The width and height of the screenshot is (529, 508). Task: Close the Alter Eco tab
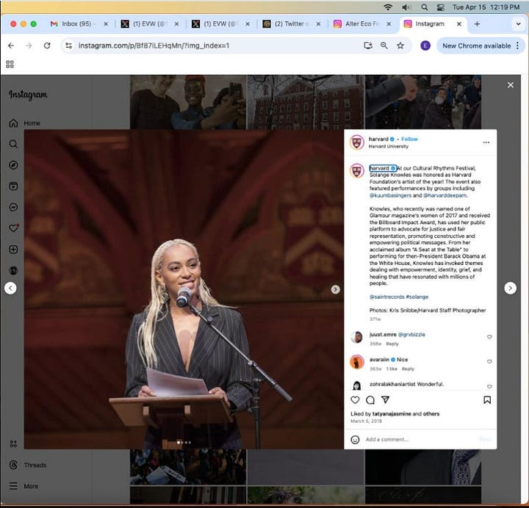[x=389, y=24]
